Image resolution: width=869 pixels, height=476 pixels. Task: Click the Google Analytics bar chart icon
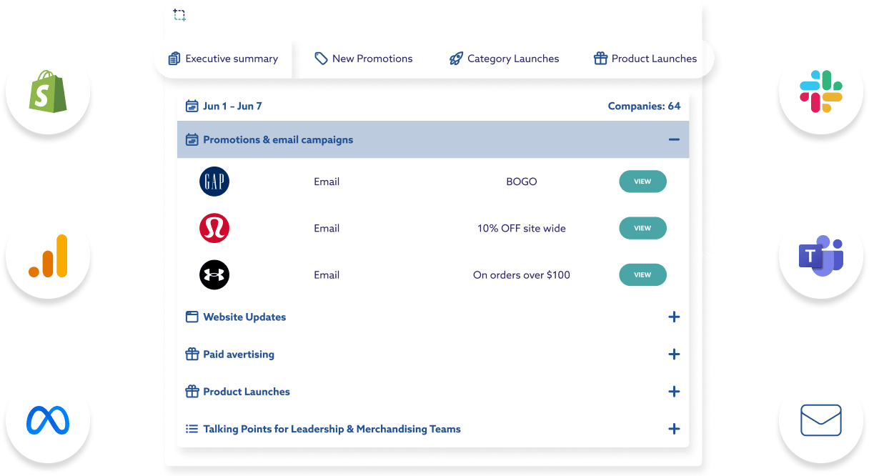tap(48, 256)
